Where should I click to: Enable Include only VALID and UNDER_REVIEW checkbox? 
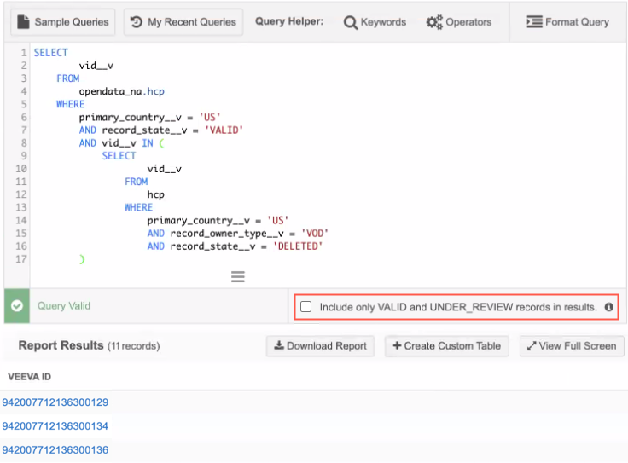coord(306,307)
